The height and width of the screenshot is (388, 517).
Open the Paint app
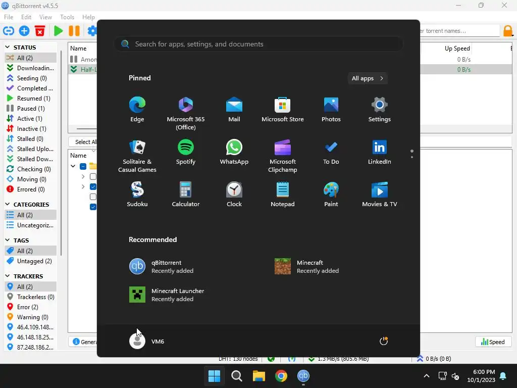coord(331,195)
